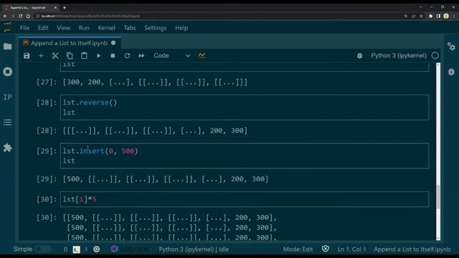Select the Append a List to Itself.ipynb tab
Viewport: 459px width, 258px height.
coord(70,43)
